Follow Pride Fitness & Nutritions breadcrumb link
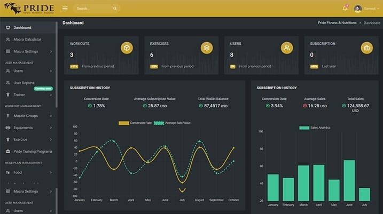This screenshot has width=383, height=214. tap(337, 23)
